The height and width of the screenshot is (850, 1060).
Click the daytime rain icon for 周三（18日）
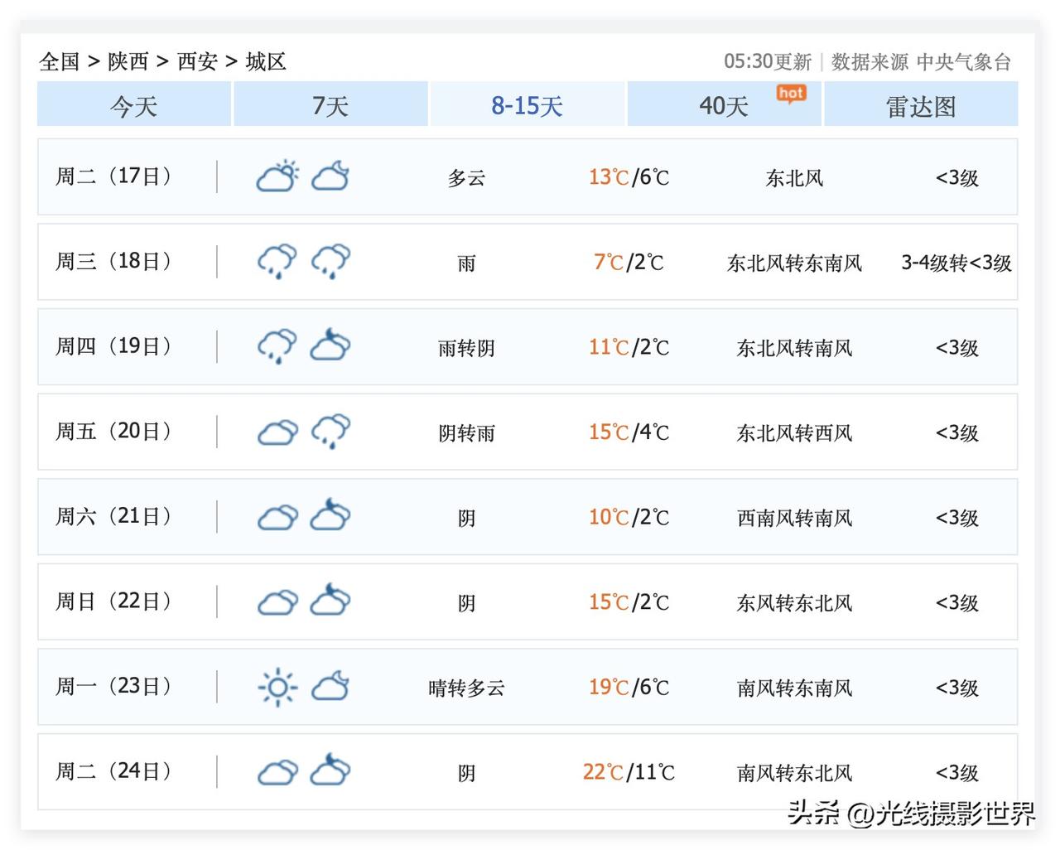[277, 262]
